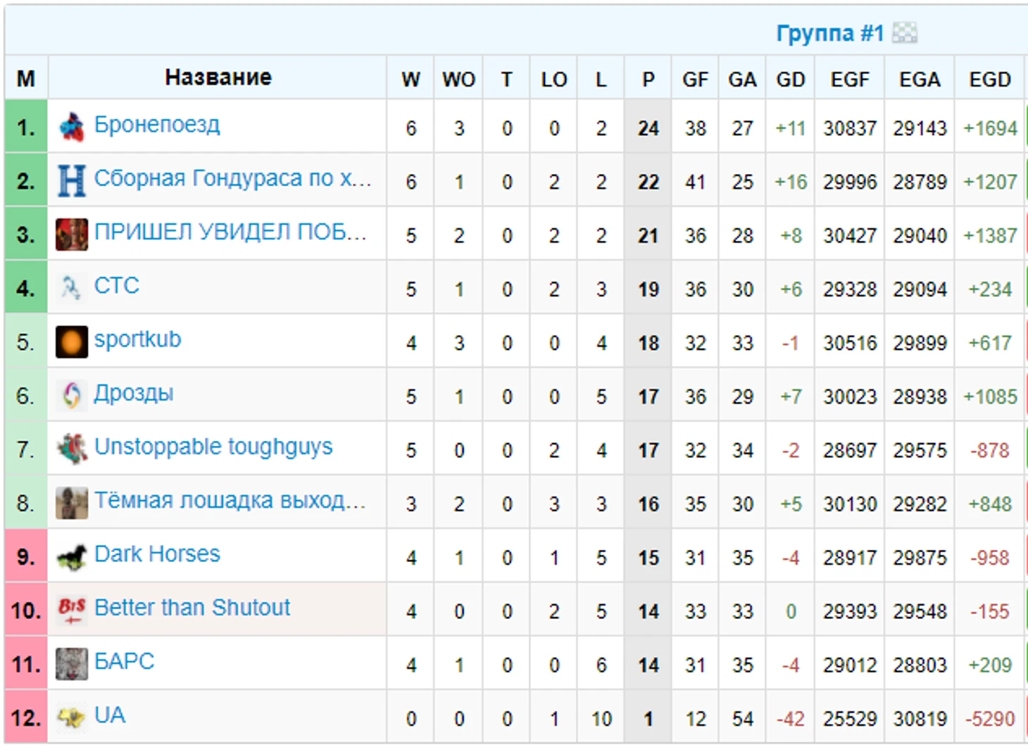Click the small icon next to Группа #1

pyautogui.click(x=905, y=32)
